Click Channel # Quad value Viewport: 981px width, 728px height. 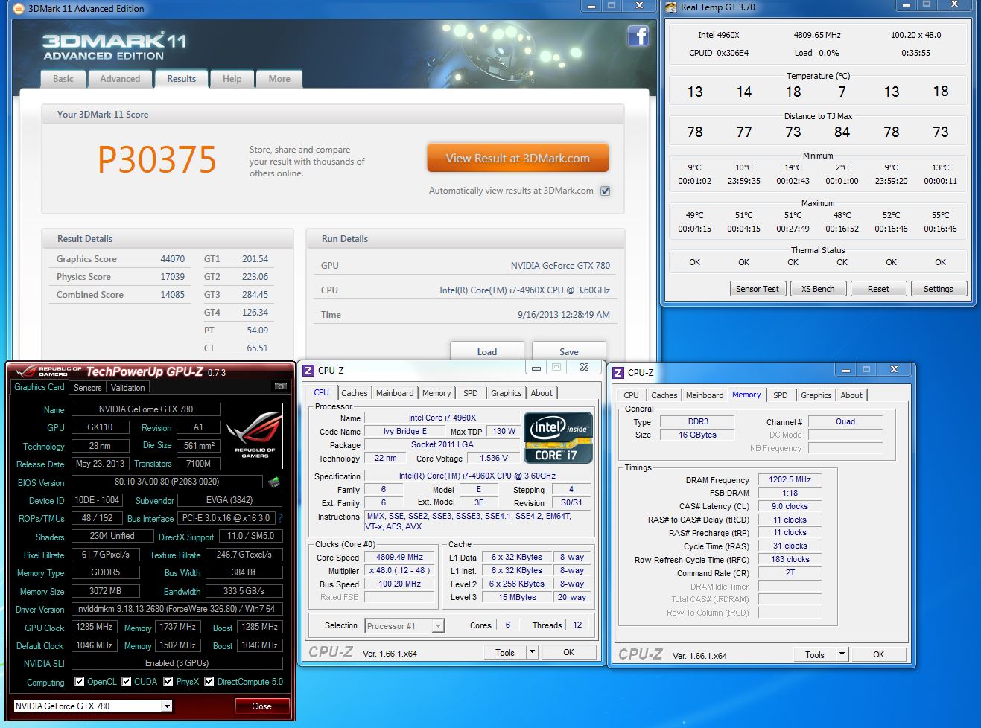coord(845,421)
